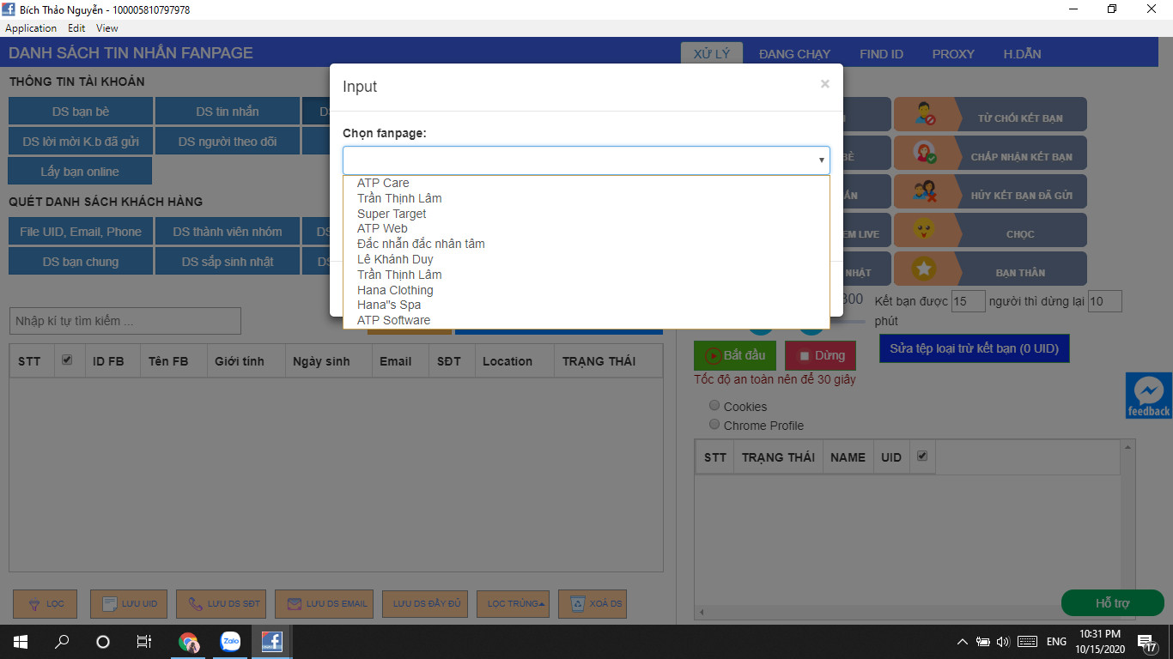Screen dimensions: 1173x659
Task: Open the View menu
Action: pyautogui.click(x=106, y=28)
